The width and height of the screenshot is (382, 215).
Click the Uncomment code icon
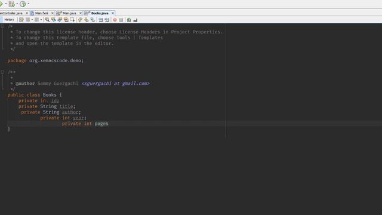click(135, 20)
